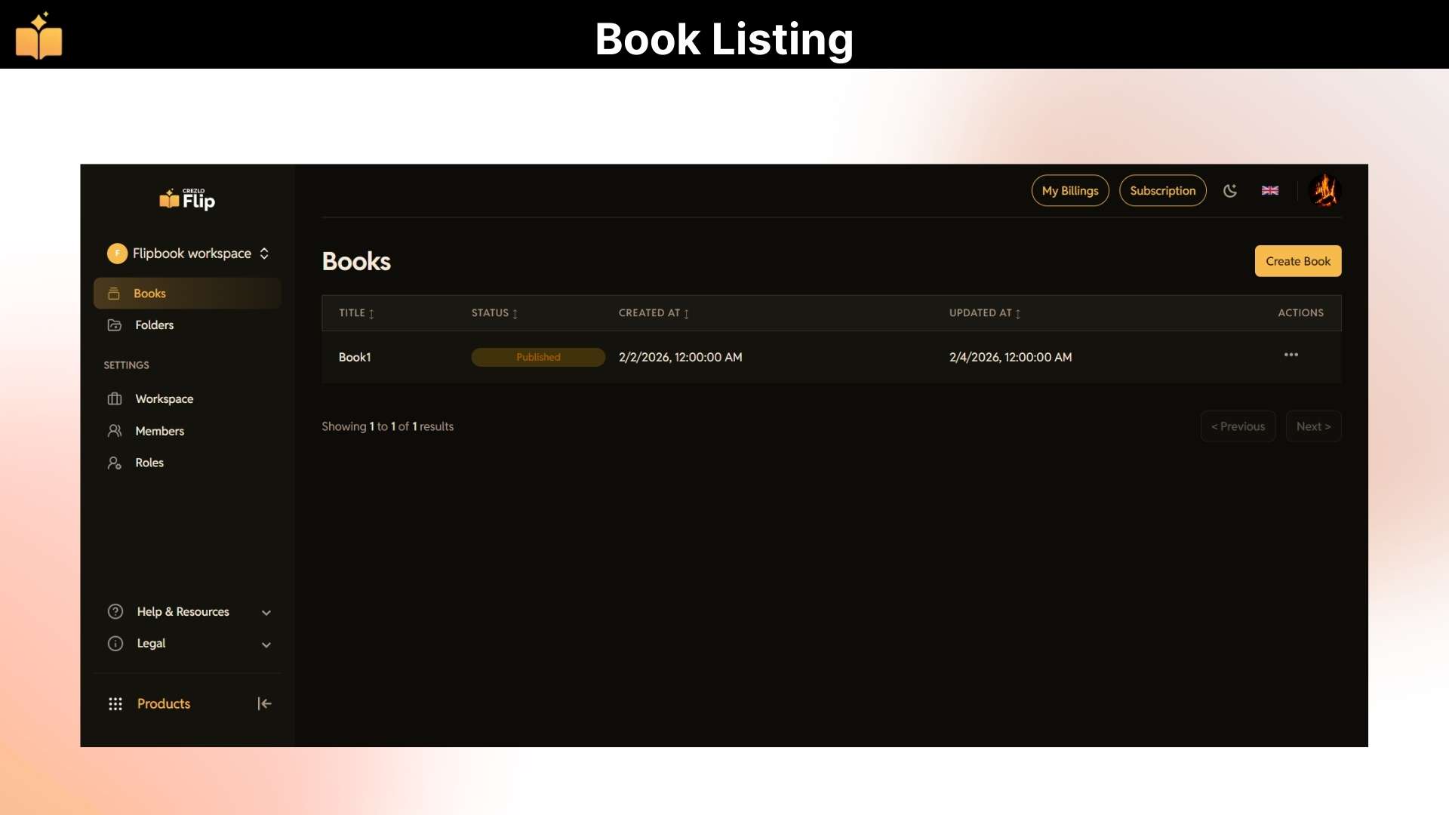This screenshot has height=815, width=1449.
Task: Open the Members settings page
Action: tap(159, 431)
